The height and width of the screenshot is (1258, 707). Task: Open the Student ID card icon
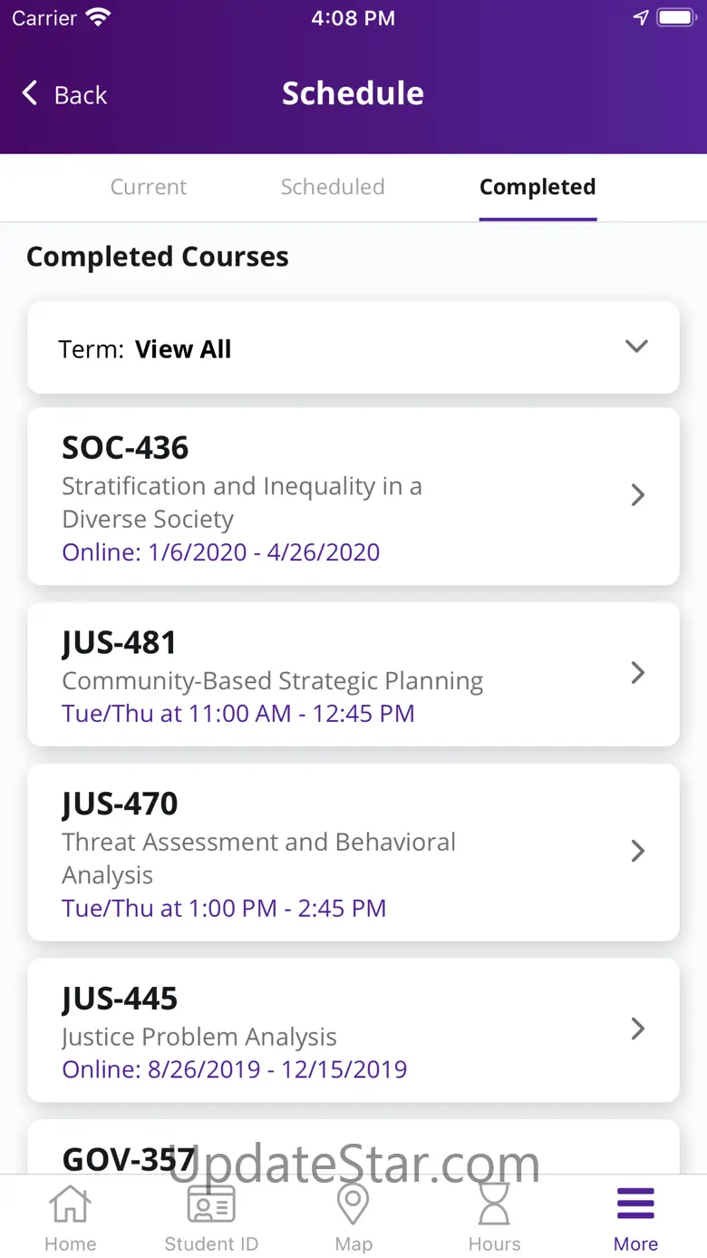(211, 1205)
